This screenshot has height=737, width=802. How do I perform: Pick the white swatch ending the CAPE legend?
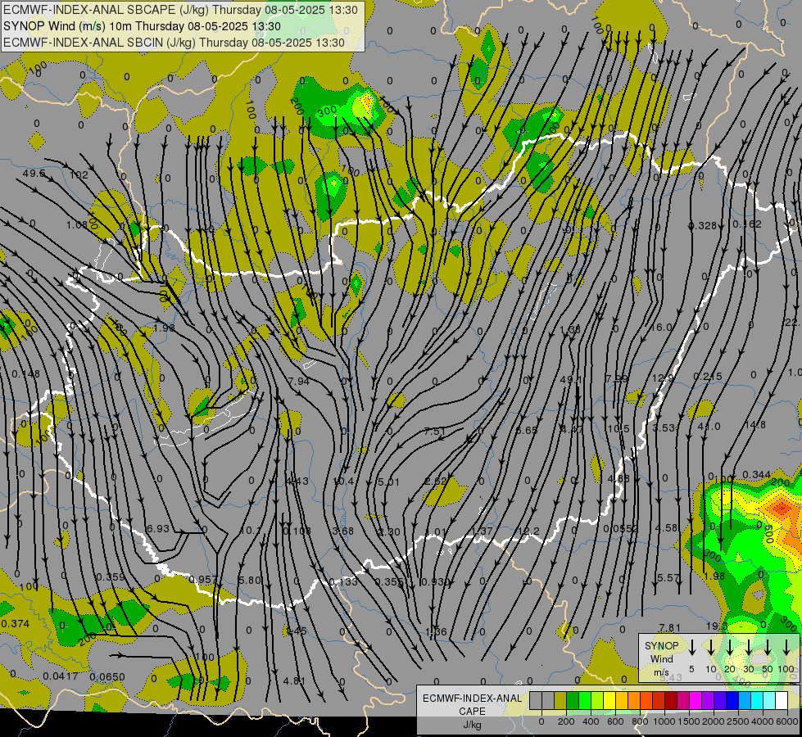point(782,700)
